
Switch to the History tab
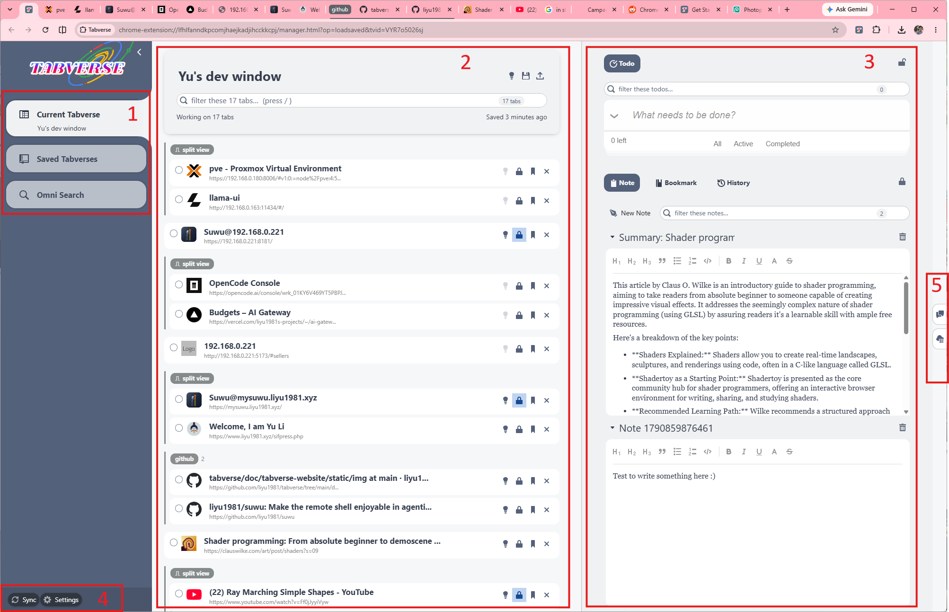(x=734, y=183)
